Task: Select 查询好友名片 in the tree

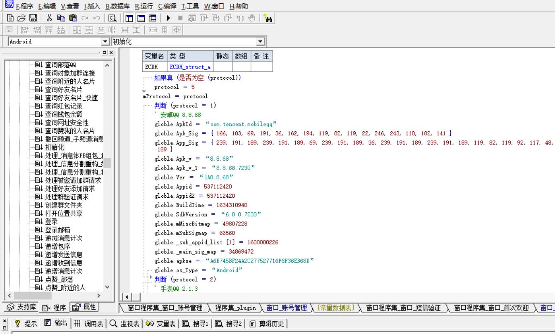Action: point(64,90)
